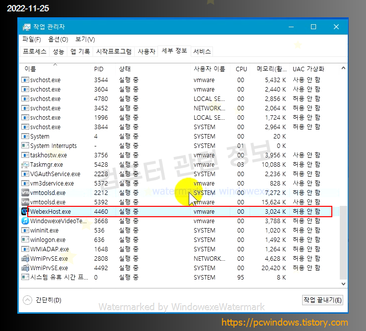Image resolution: width=366 pixels, height=331 pixels.
Task: Select the WindowexeVideoTe... process name
Action: click(x=58, y=221)
